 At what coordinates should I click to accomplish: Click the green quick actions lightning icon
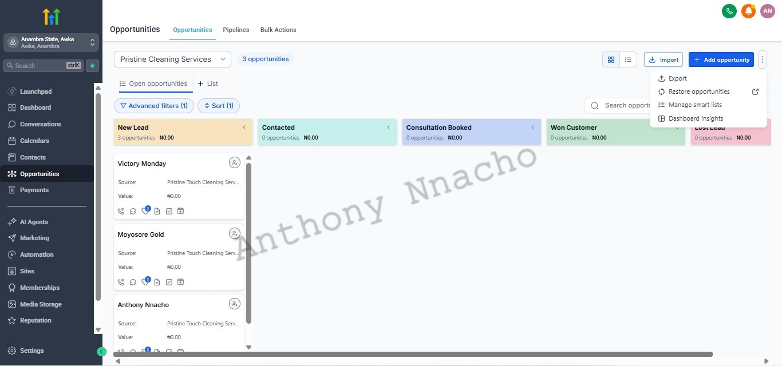click(93, 66)
